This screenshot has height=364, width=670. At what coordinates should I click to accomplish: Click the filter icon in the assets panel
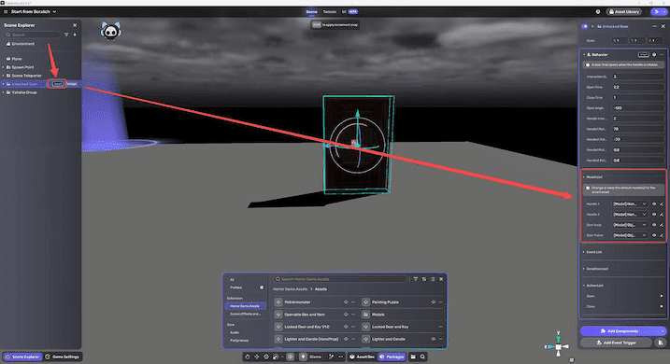tap(415, 279)
